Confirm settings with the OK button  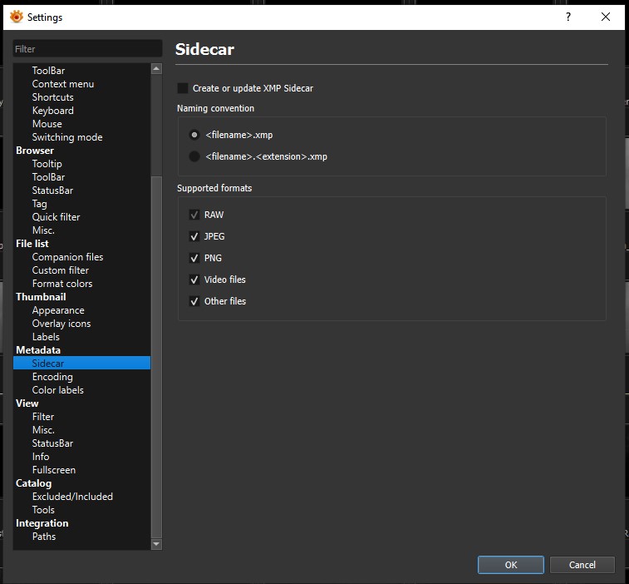tap(510, 565)
